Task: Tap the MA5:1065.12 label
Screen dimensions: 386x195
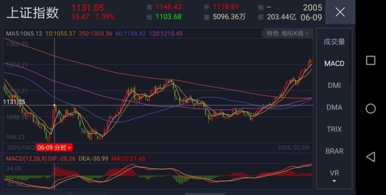Action: (24, 33)
